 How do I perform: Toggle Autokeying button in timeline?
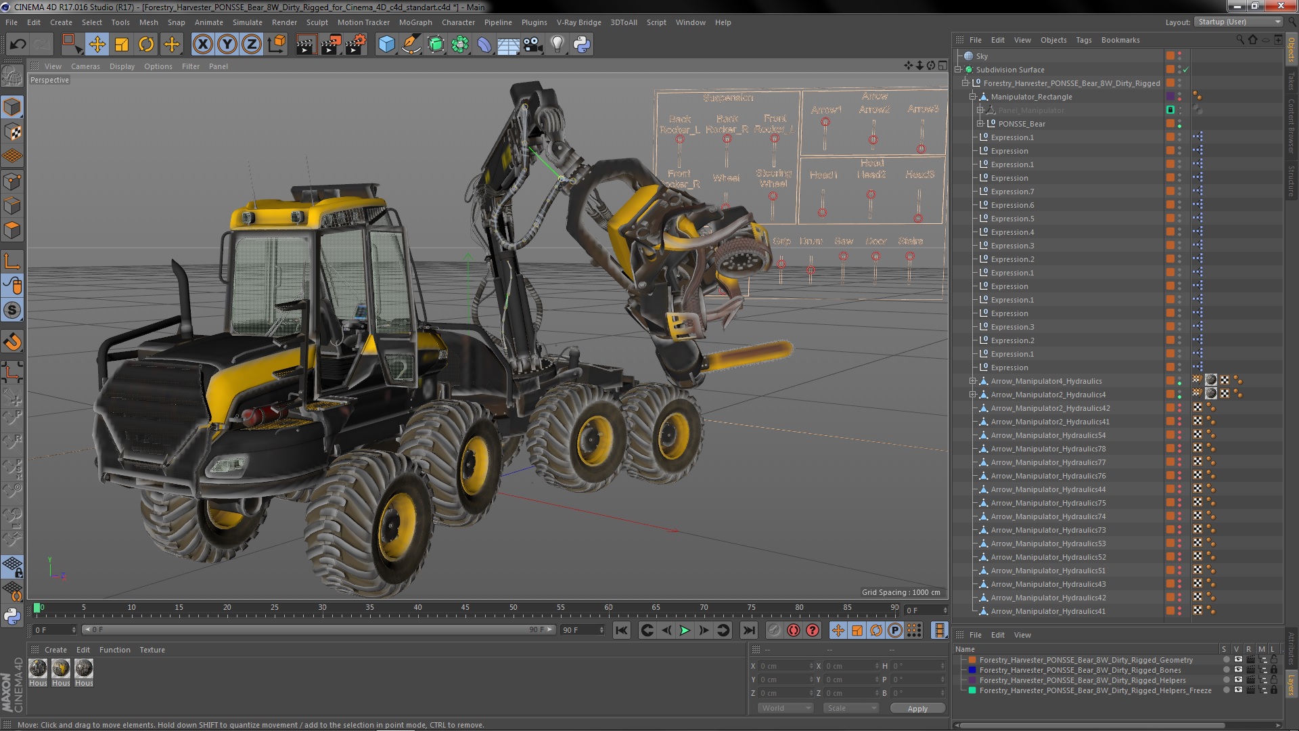(x=793, y=630)
